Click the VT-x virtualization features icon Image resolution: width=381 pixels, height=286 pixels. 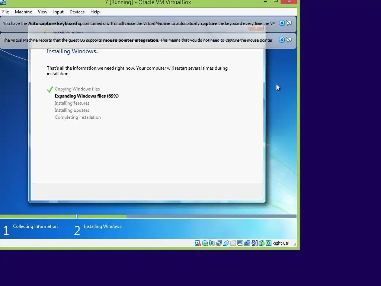(x=254, y=243)
